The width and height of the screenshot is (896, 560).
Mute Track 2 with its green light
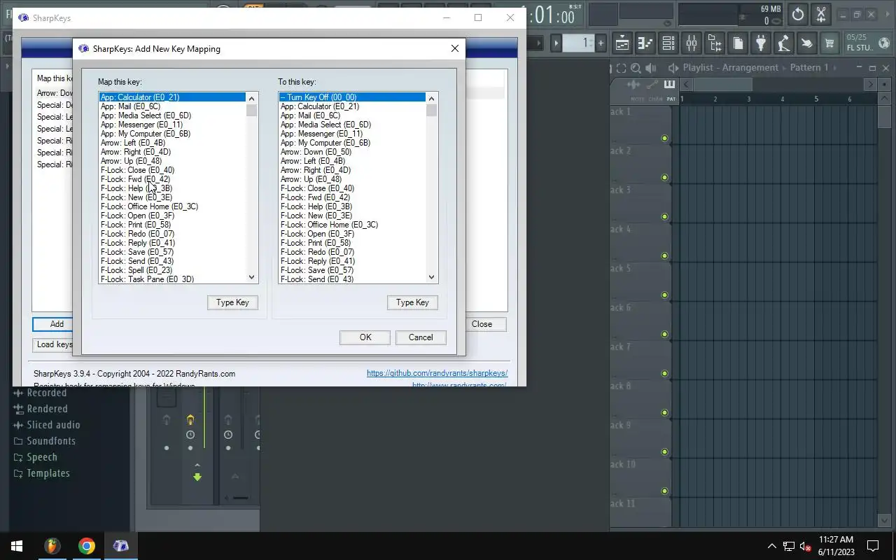click(x=664, y=177)
